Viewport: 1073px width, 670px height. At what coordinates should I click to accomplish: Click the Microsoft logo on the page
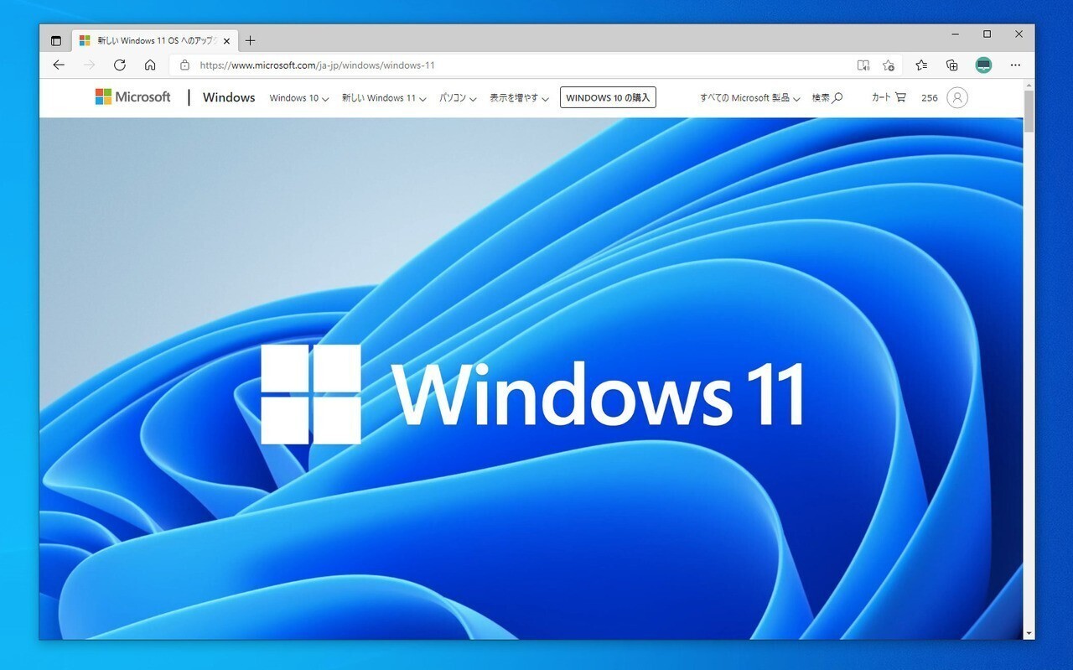[132, 97]
